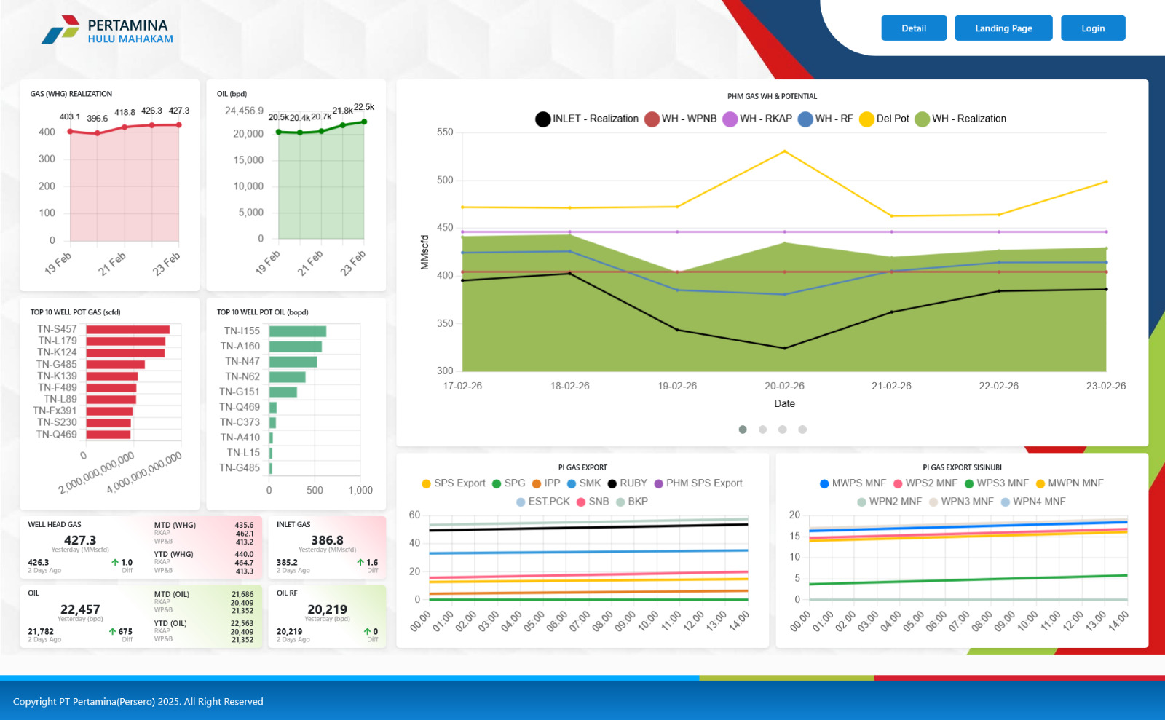Toggle the Del Pot yellow legend item
Viewport: 1165px width, 720px height.
(x=884, y=119)
